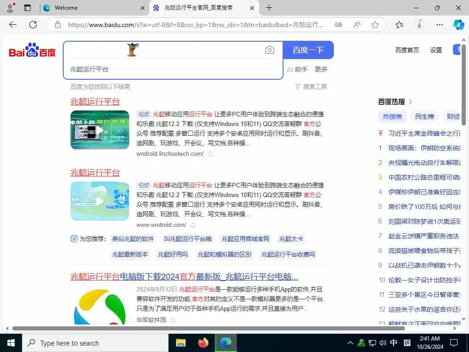Screen dimensions: 469x352
Task: Open File Explorer from the taskbar
Action: coord(180,343)
